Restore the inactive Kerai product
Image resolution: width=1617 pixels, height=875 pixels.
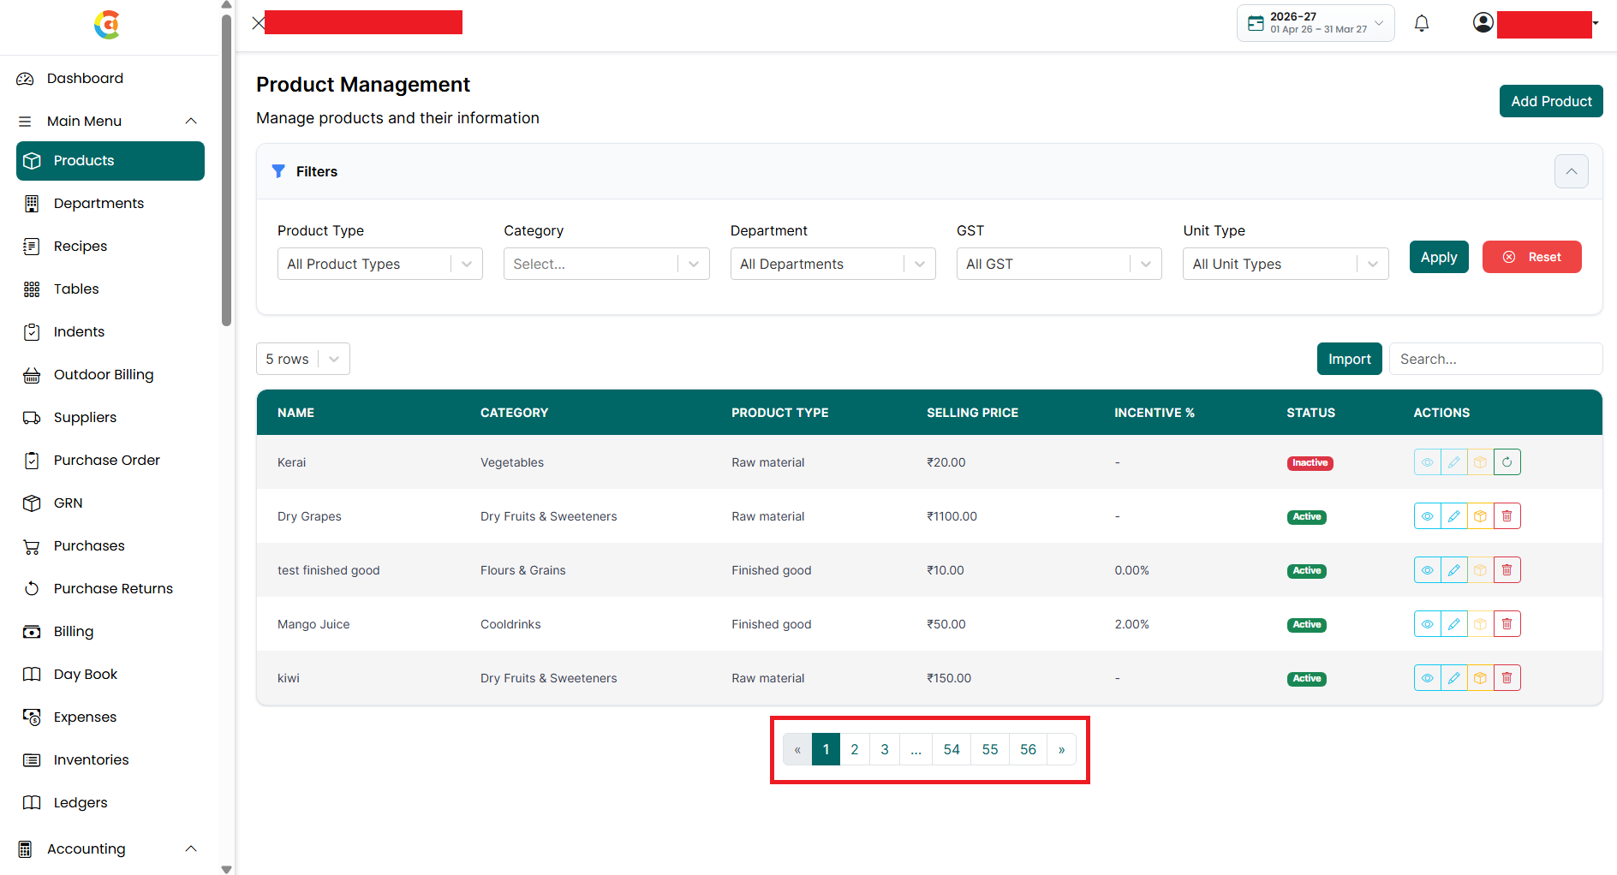(x=1507, y=462)
